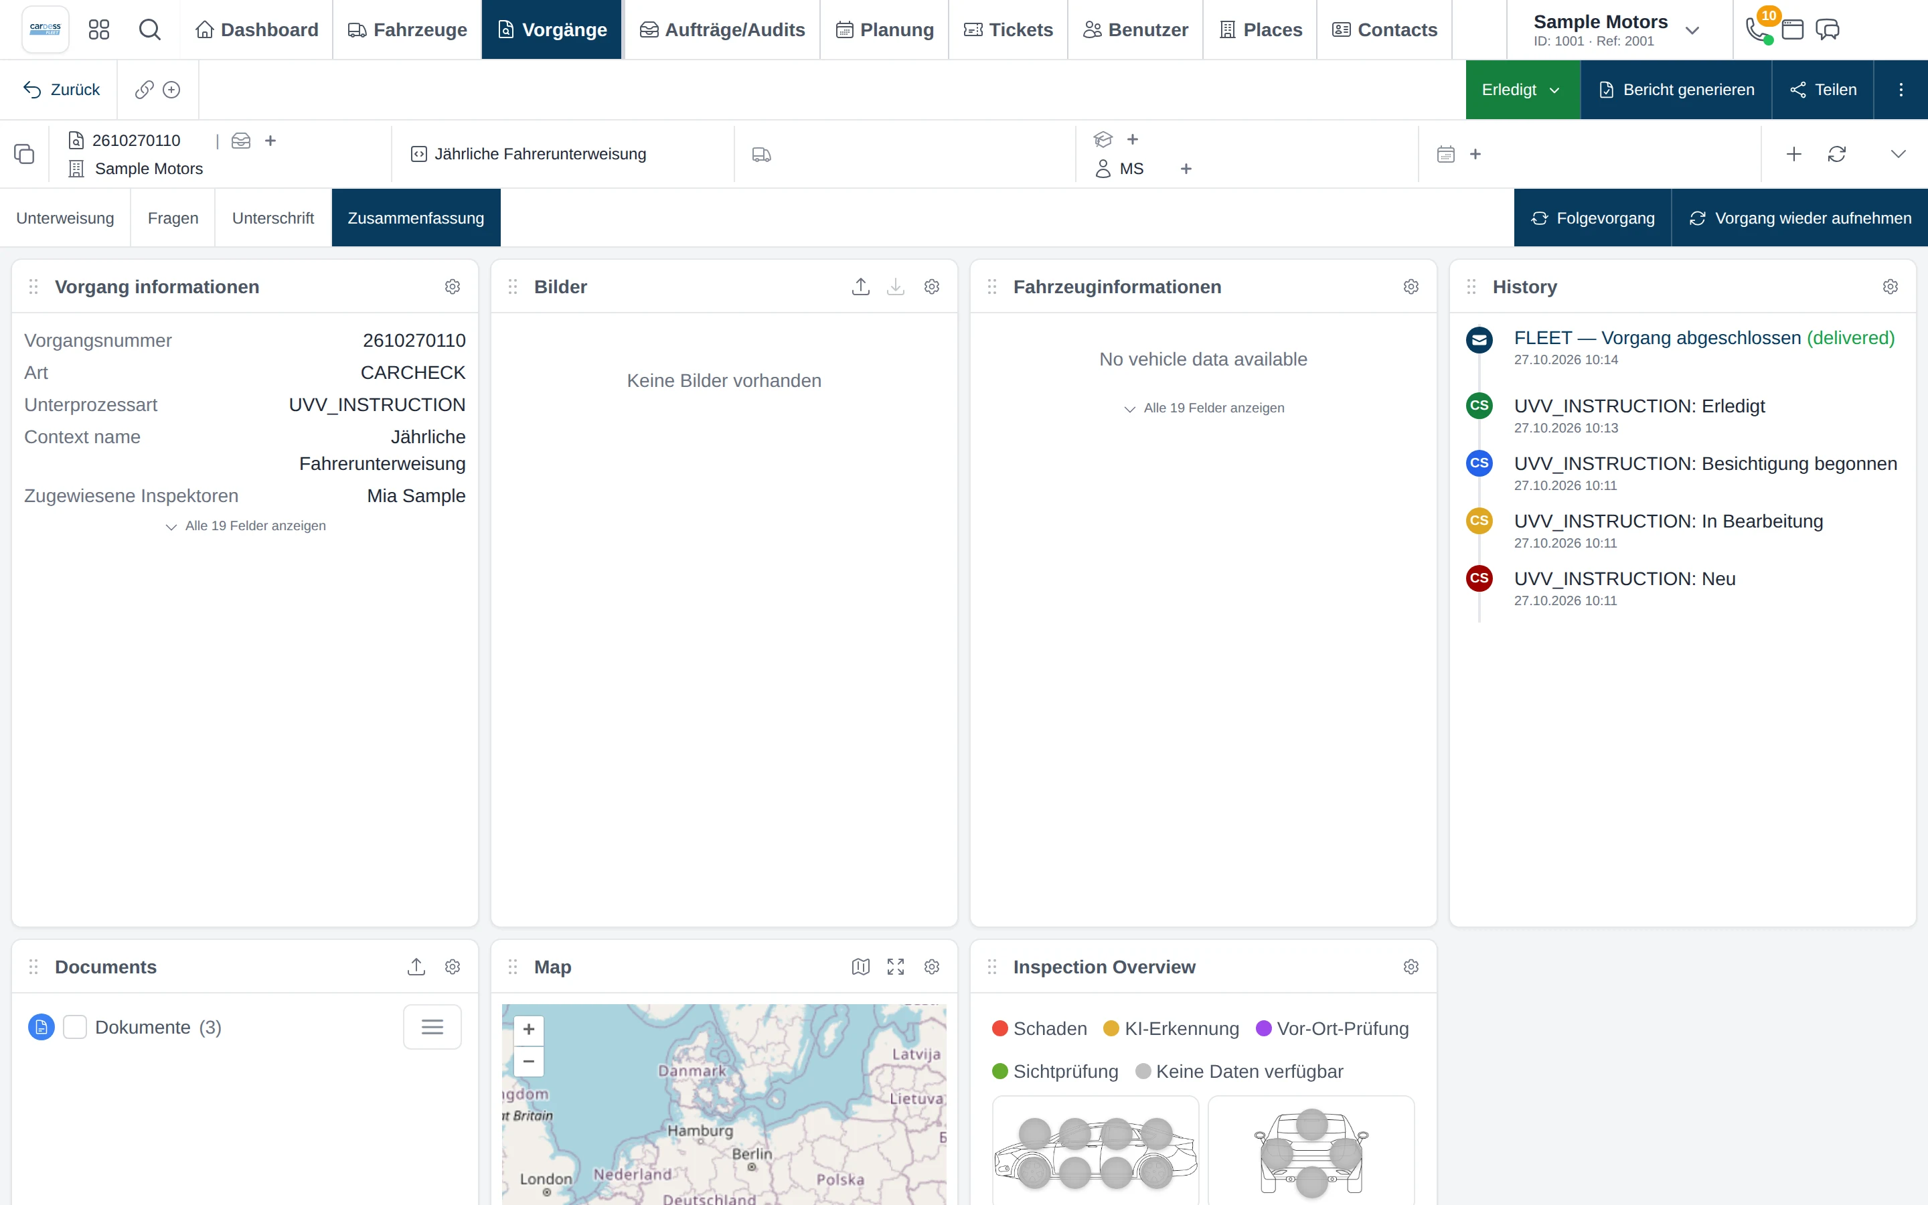Open Inspection Overview settings gear
This screenshot has height=1205, width=1928.
1411,967
